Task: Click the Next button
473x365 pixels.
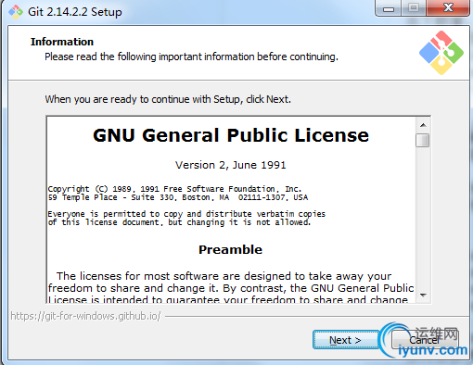Action: [x=346, y=340]
